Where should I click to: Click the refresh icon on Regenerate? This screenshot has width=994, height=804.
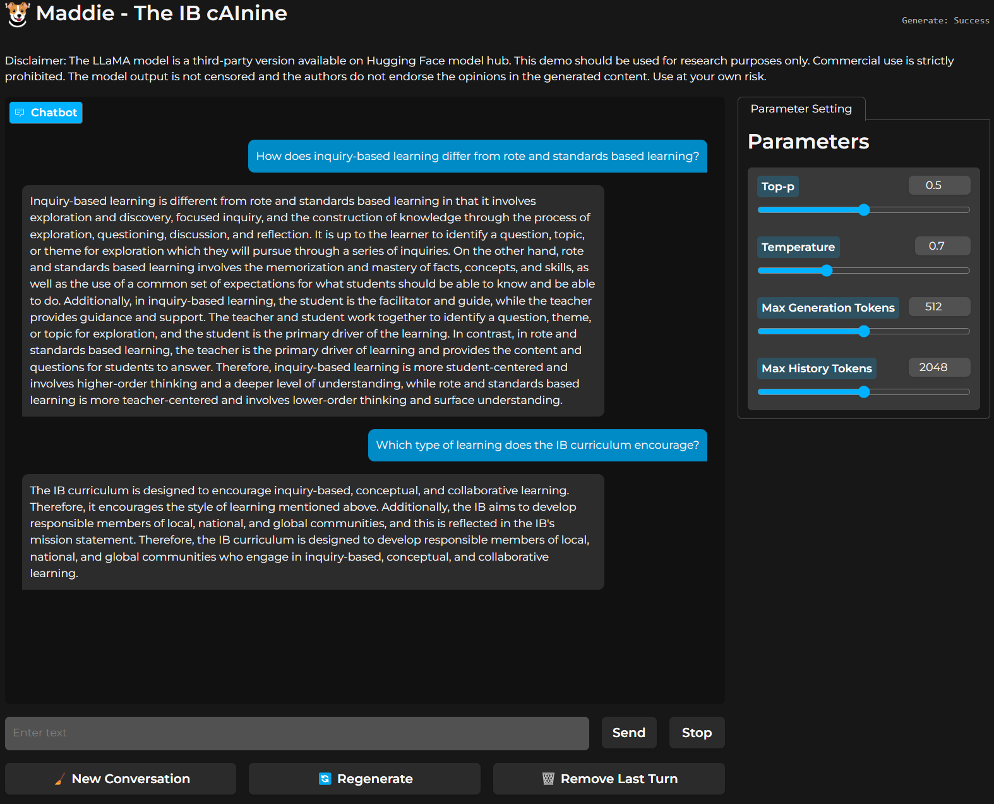[x=325, y=779]
